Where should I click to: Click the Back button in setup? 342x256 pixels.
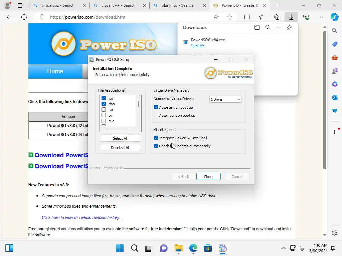coord(183,177)
